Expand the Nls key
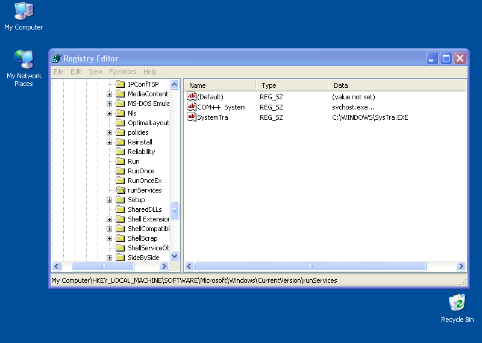The height and width of the screenshot is (343, 482). 109,113
